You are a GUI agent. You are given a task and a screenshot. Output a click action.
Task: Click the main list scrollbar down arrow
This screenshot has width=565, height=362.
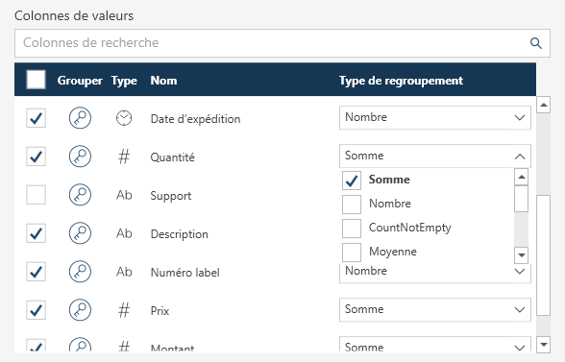(x=544, y=345)
